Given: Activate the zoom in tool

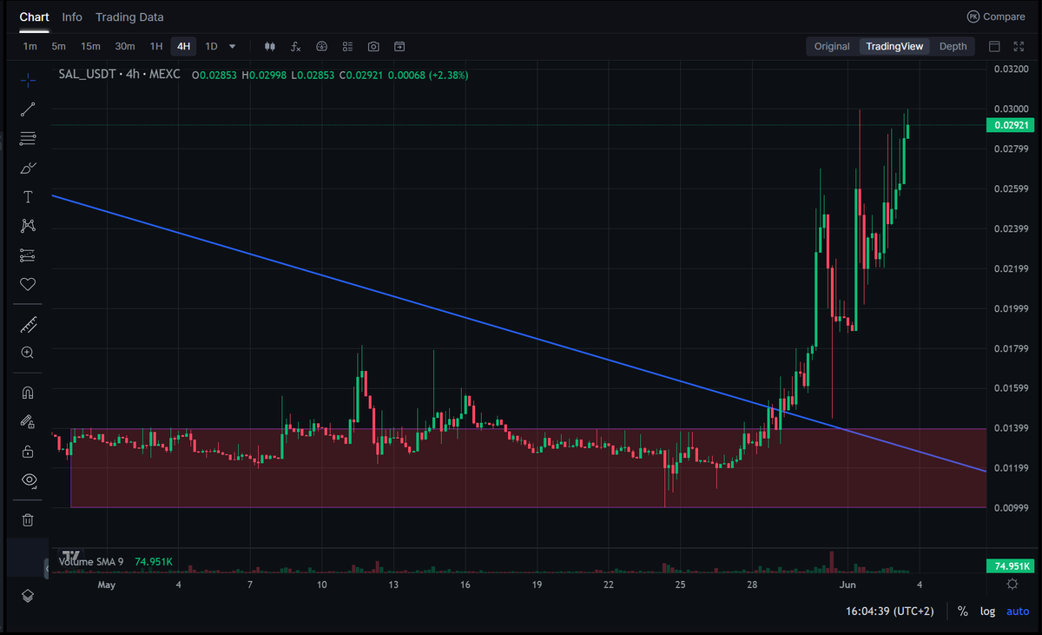Looking at the screenshot, I should point(28,353).
